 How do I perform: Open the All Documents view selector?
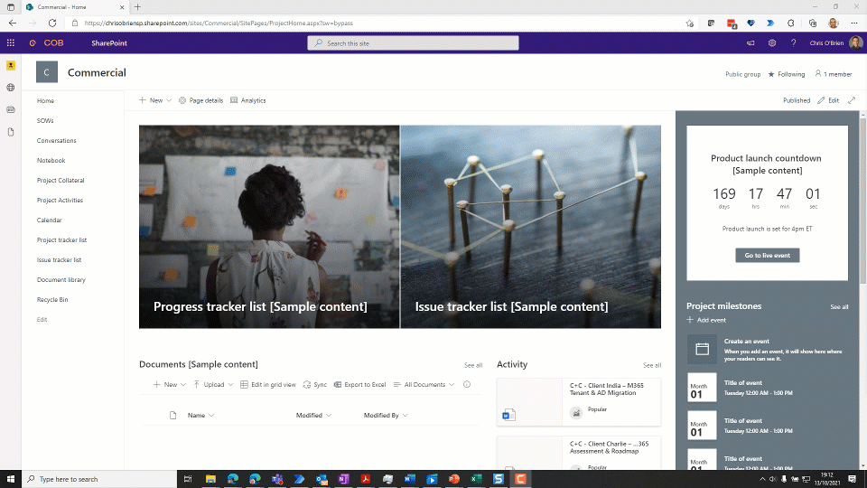(424, 385)
